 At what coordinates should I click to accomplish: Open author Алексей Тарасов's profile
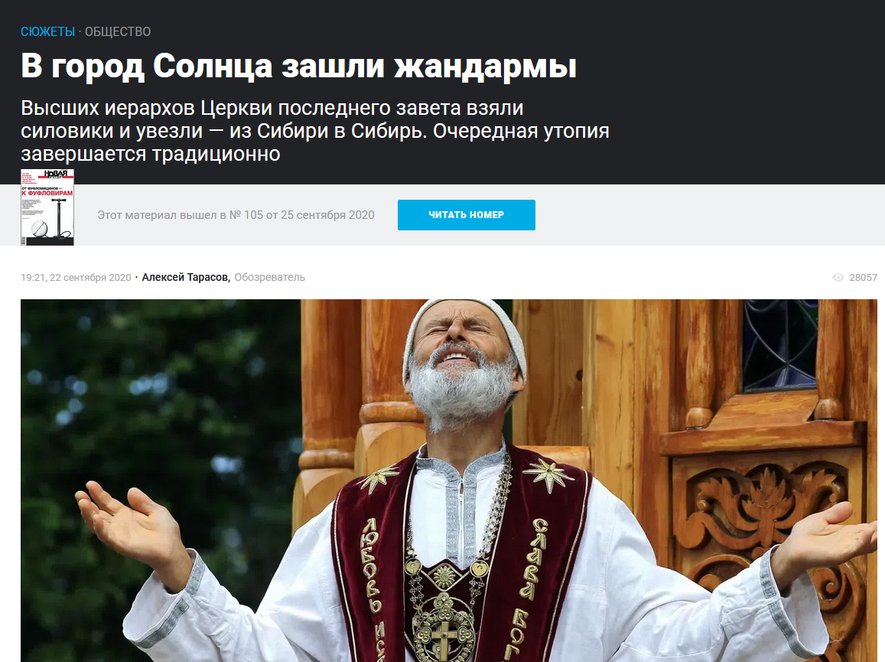186,277
